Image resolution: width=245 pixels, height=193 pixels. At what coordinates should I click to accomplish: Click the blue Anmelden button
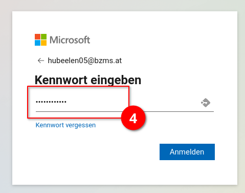pyautogui.click(x=187, y=152)
